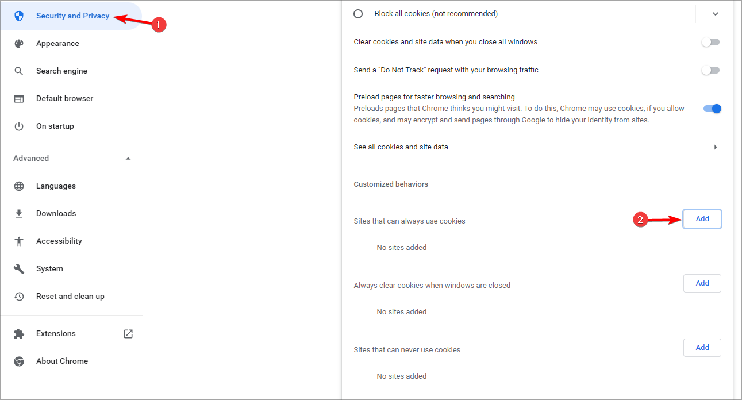
Task: Open Languages using the globe icon
Action: pos(19,186)
